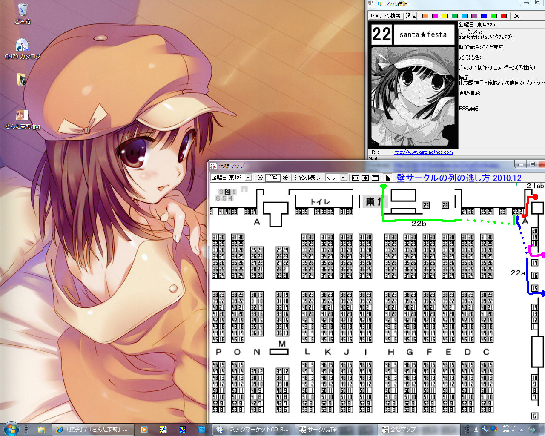The height and width of the screenshot is (436, 545).
Task: Switch to the Internet Explorer 撫子 taskbar window
Action: (x=93, y=430)
